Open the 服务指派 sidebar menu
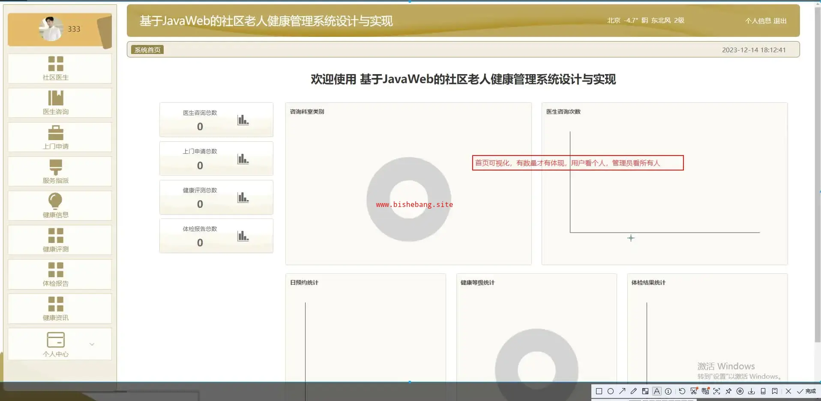The image size is (821, 401). point(60,171)
